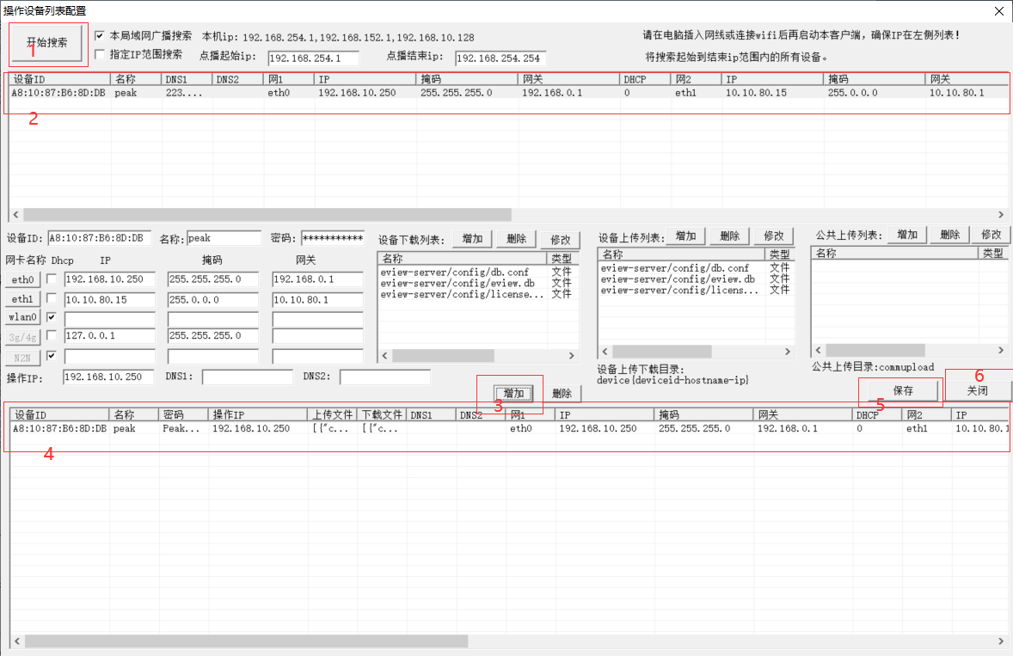Click the 关闭 close button

(x=978, y=390)
